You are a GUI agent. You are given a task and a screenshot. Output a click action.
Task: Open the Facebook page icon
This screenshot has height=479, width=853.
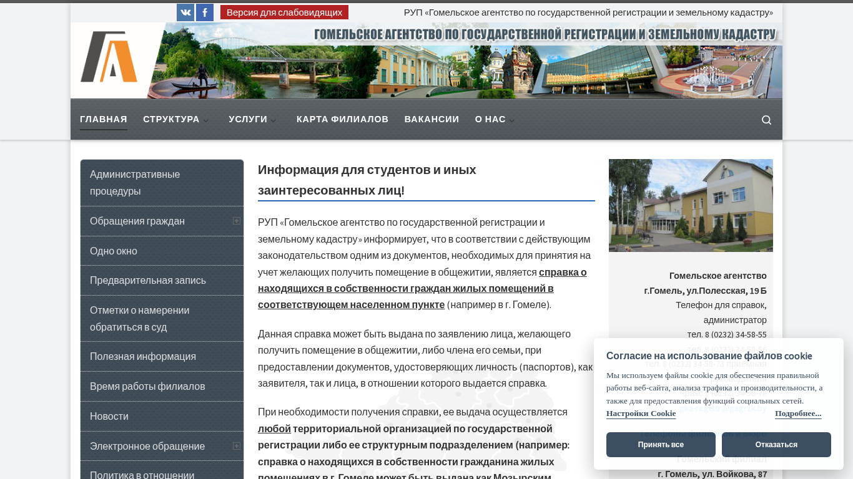[x=205, y=12]
